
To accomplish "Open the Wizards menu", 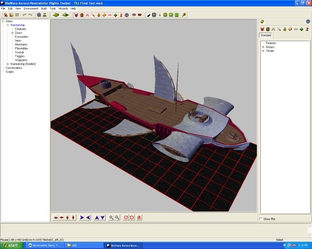I will 63,9.
